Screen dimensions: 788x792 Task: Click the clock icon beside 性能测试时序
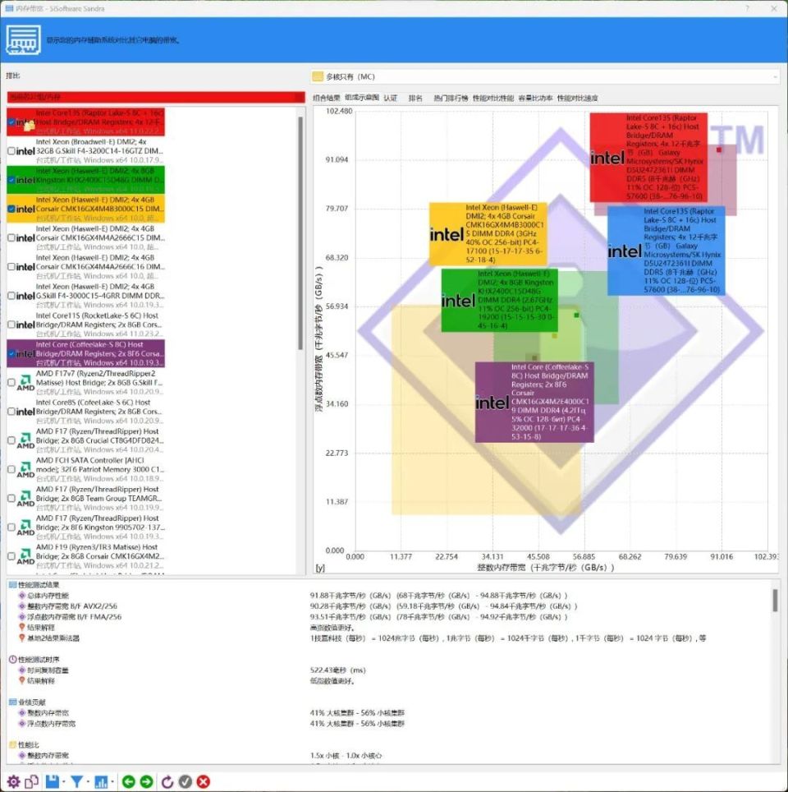(12, 659)
